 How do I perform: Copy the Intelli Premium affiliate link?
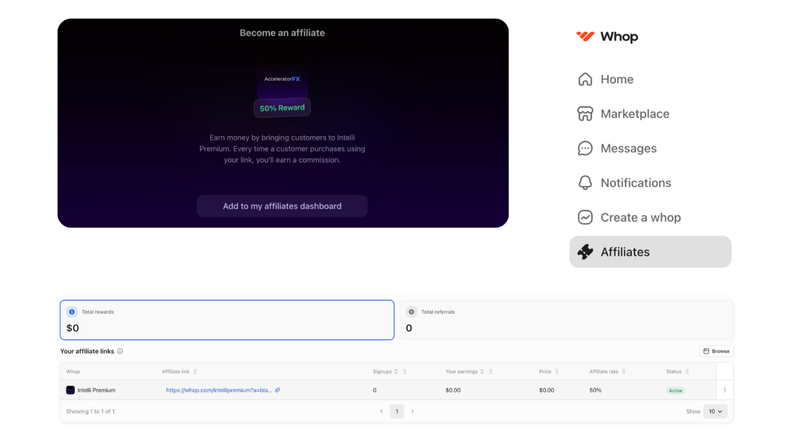(278, 390)
